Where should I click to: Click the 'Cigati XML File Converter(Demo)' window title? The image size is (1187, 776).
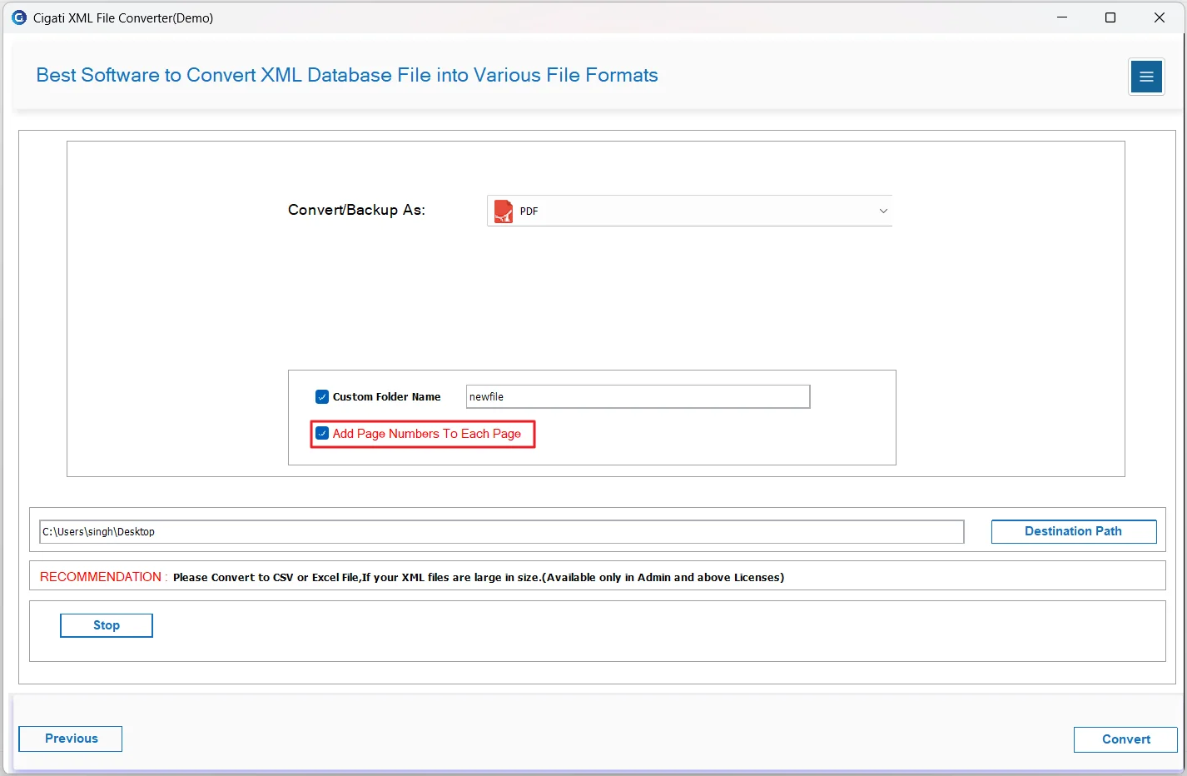click(123, 17)
